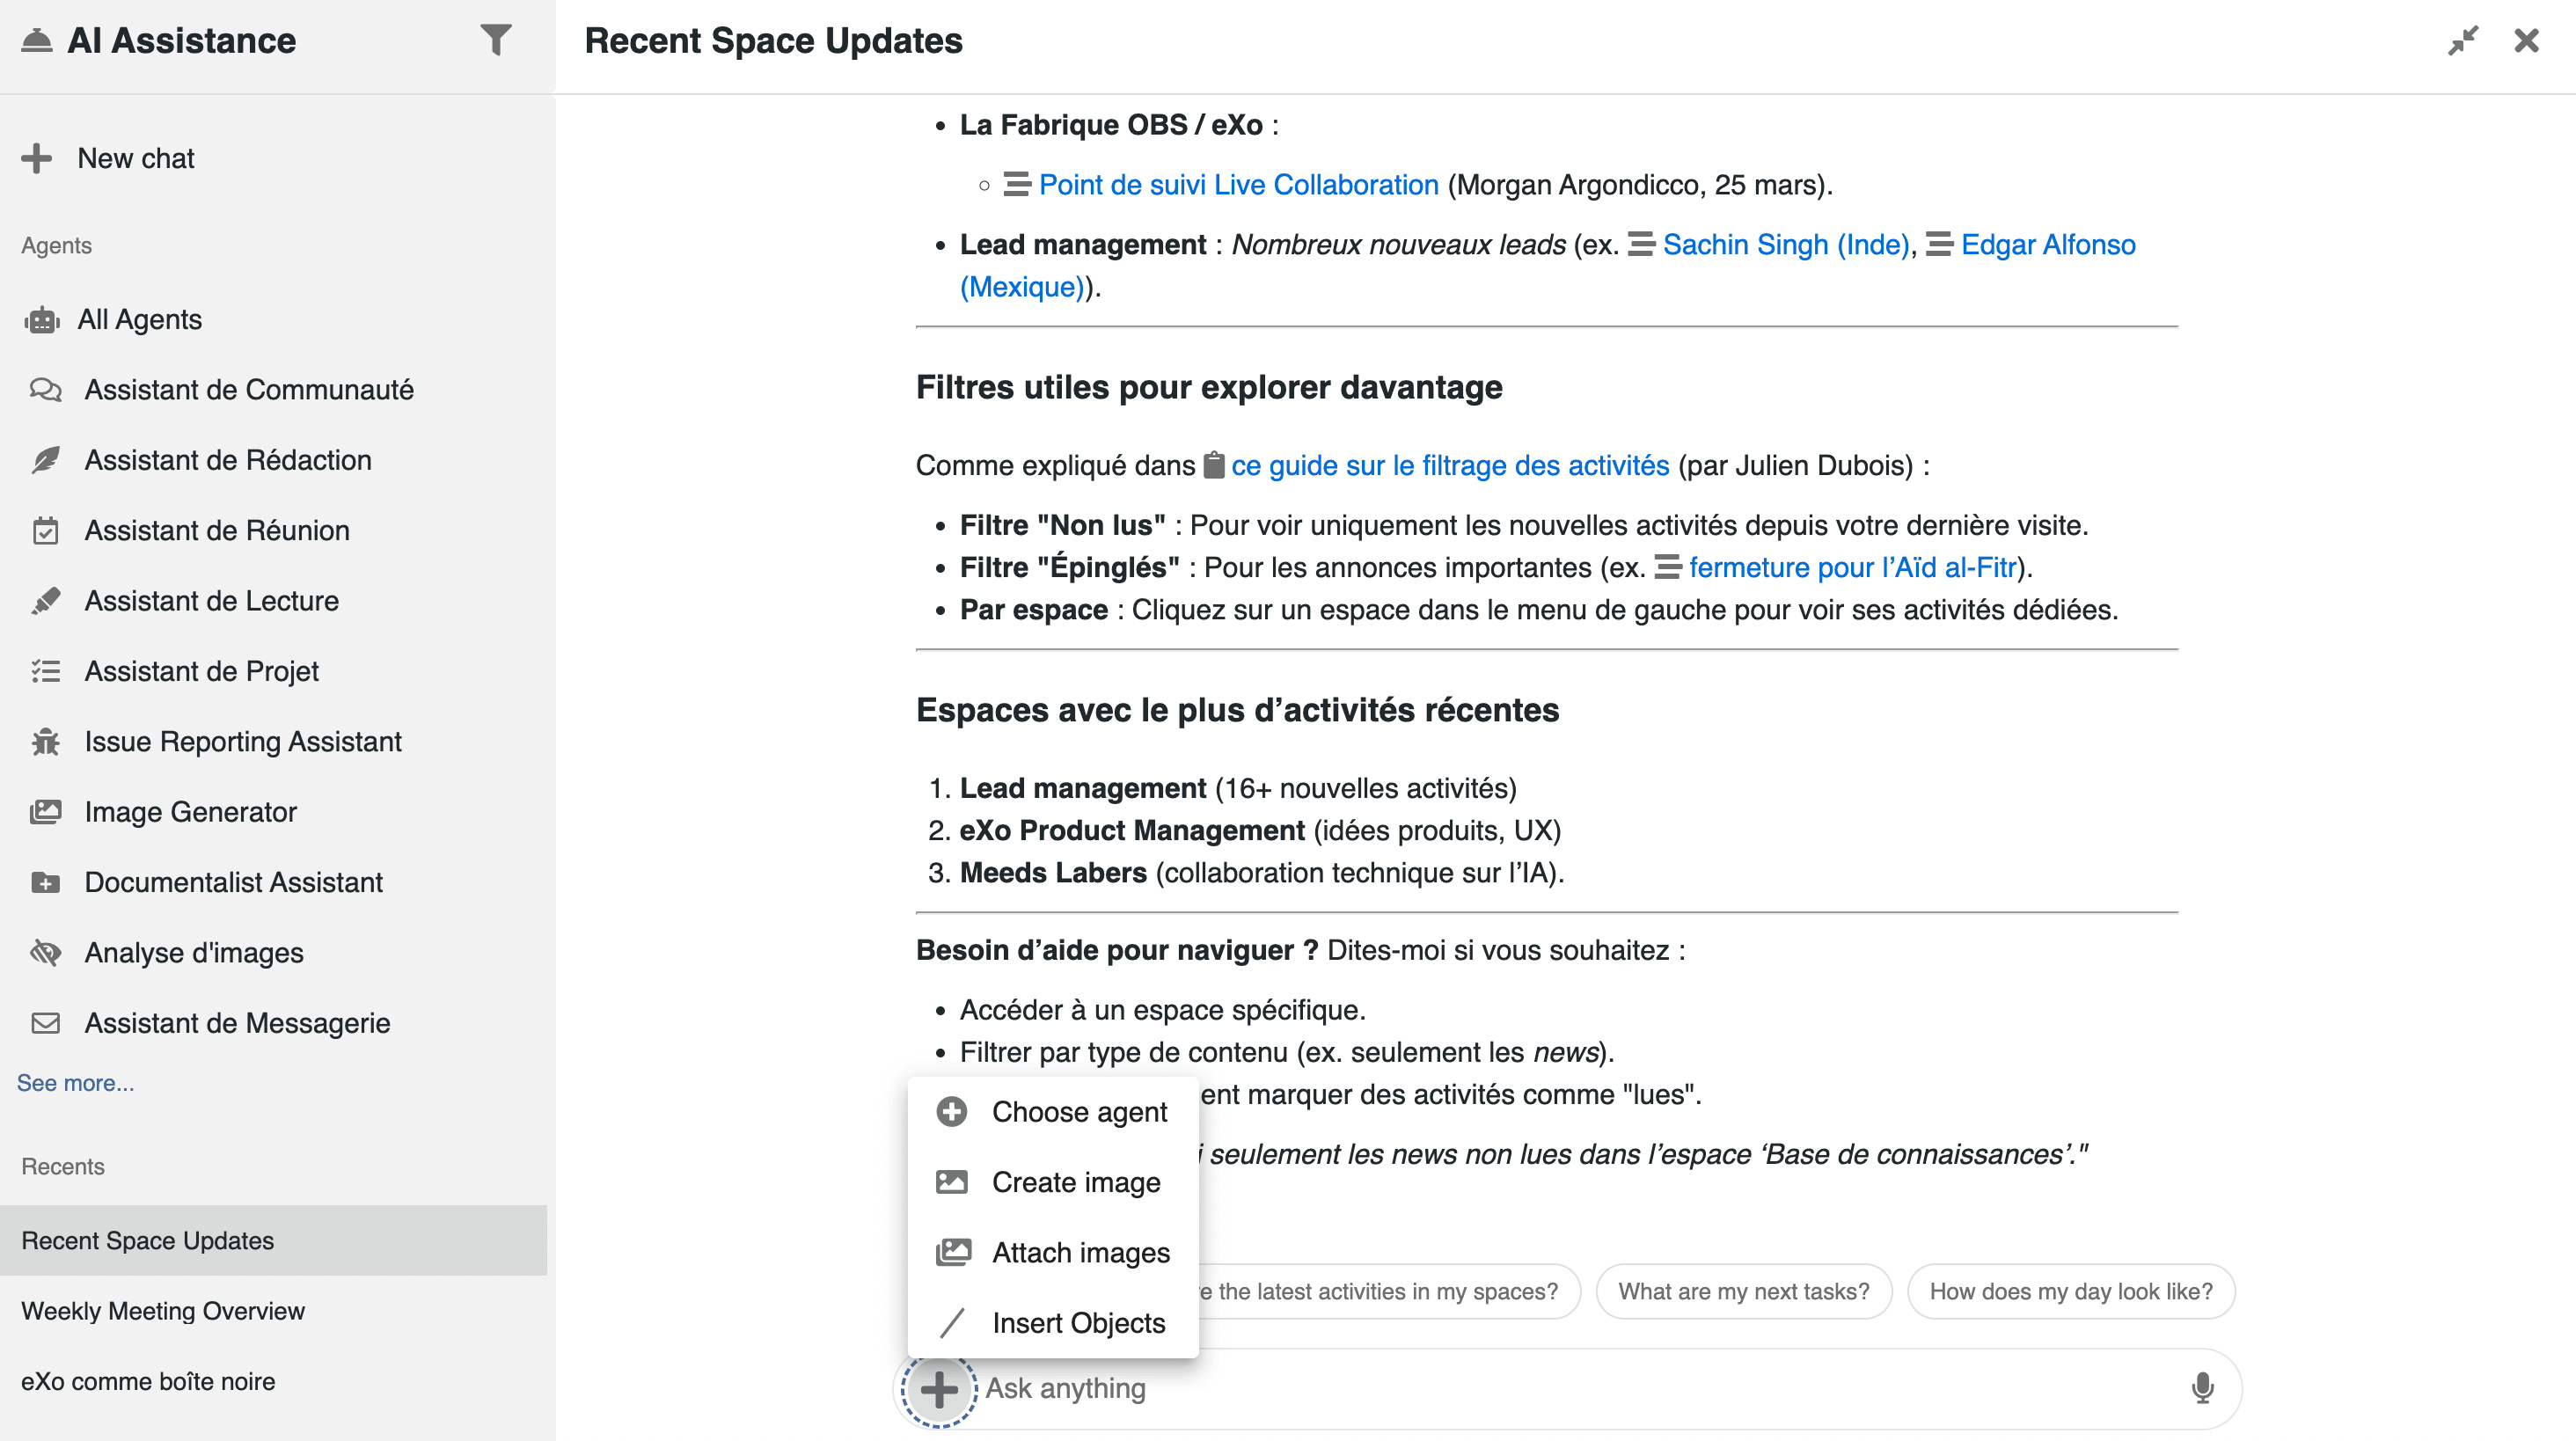Click the filter funnel icon
The image size is (2576, 1441).
[495, 40]
